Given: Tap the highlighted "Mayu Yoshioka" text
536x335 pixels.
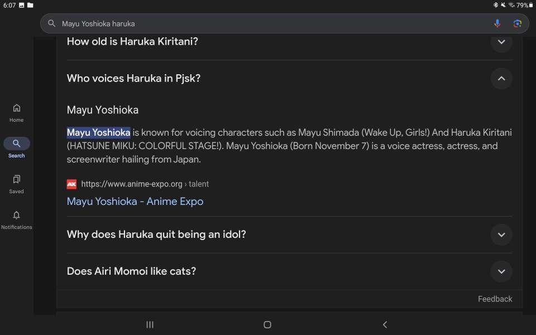Looking at the screenshot, I should pos(99,133).
